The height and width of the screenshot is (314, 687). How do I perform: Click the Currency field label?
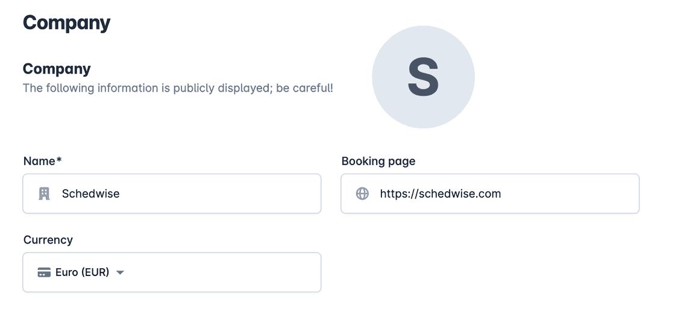(x=48, y=240)
